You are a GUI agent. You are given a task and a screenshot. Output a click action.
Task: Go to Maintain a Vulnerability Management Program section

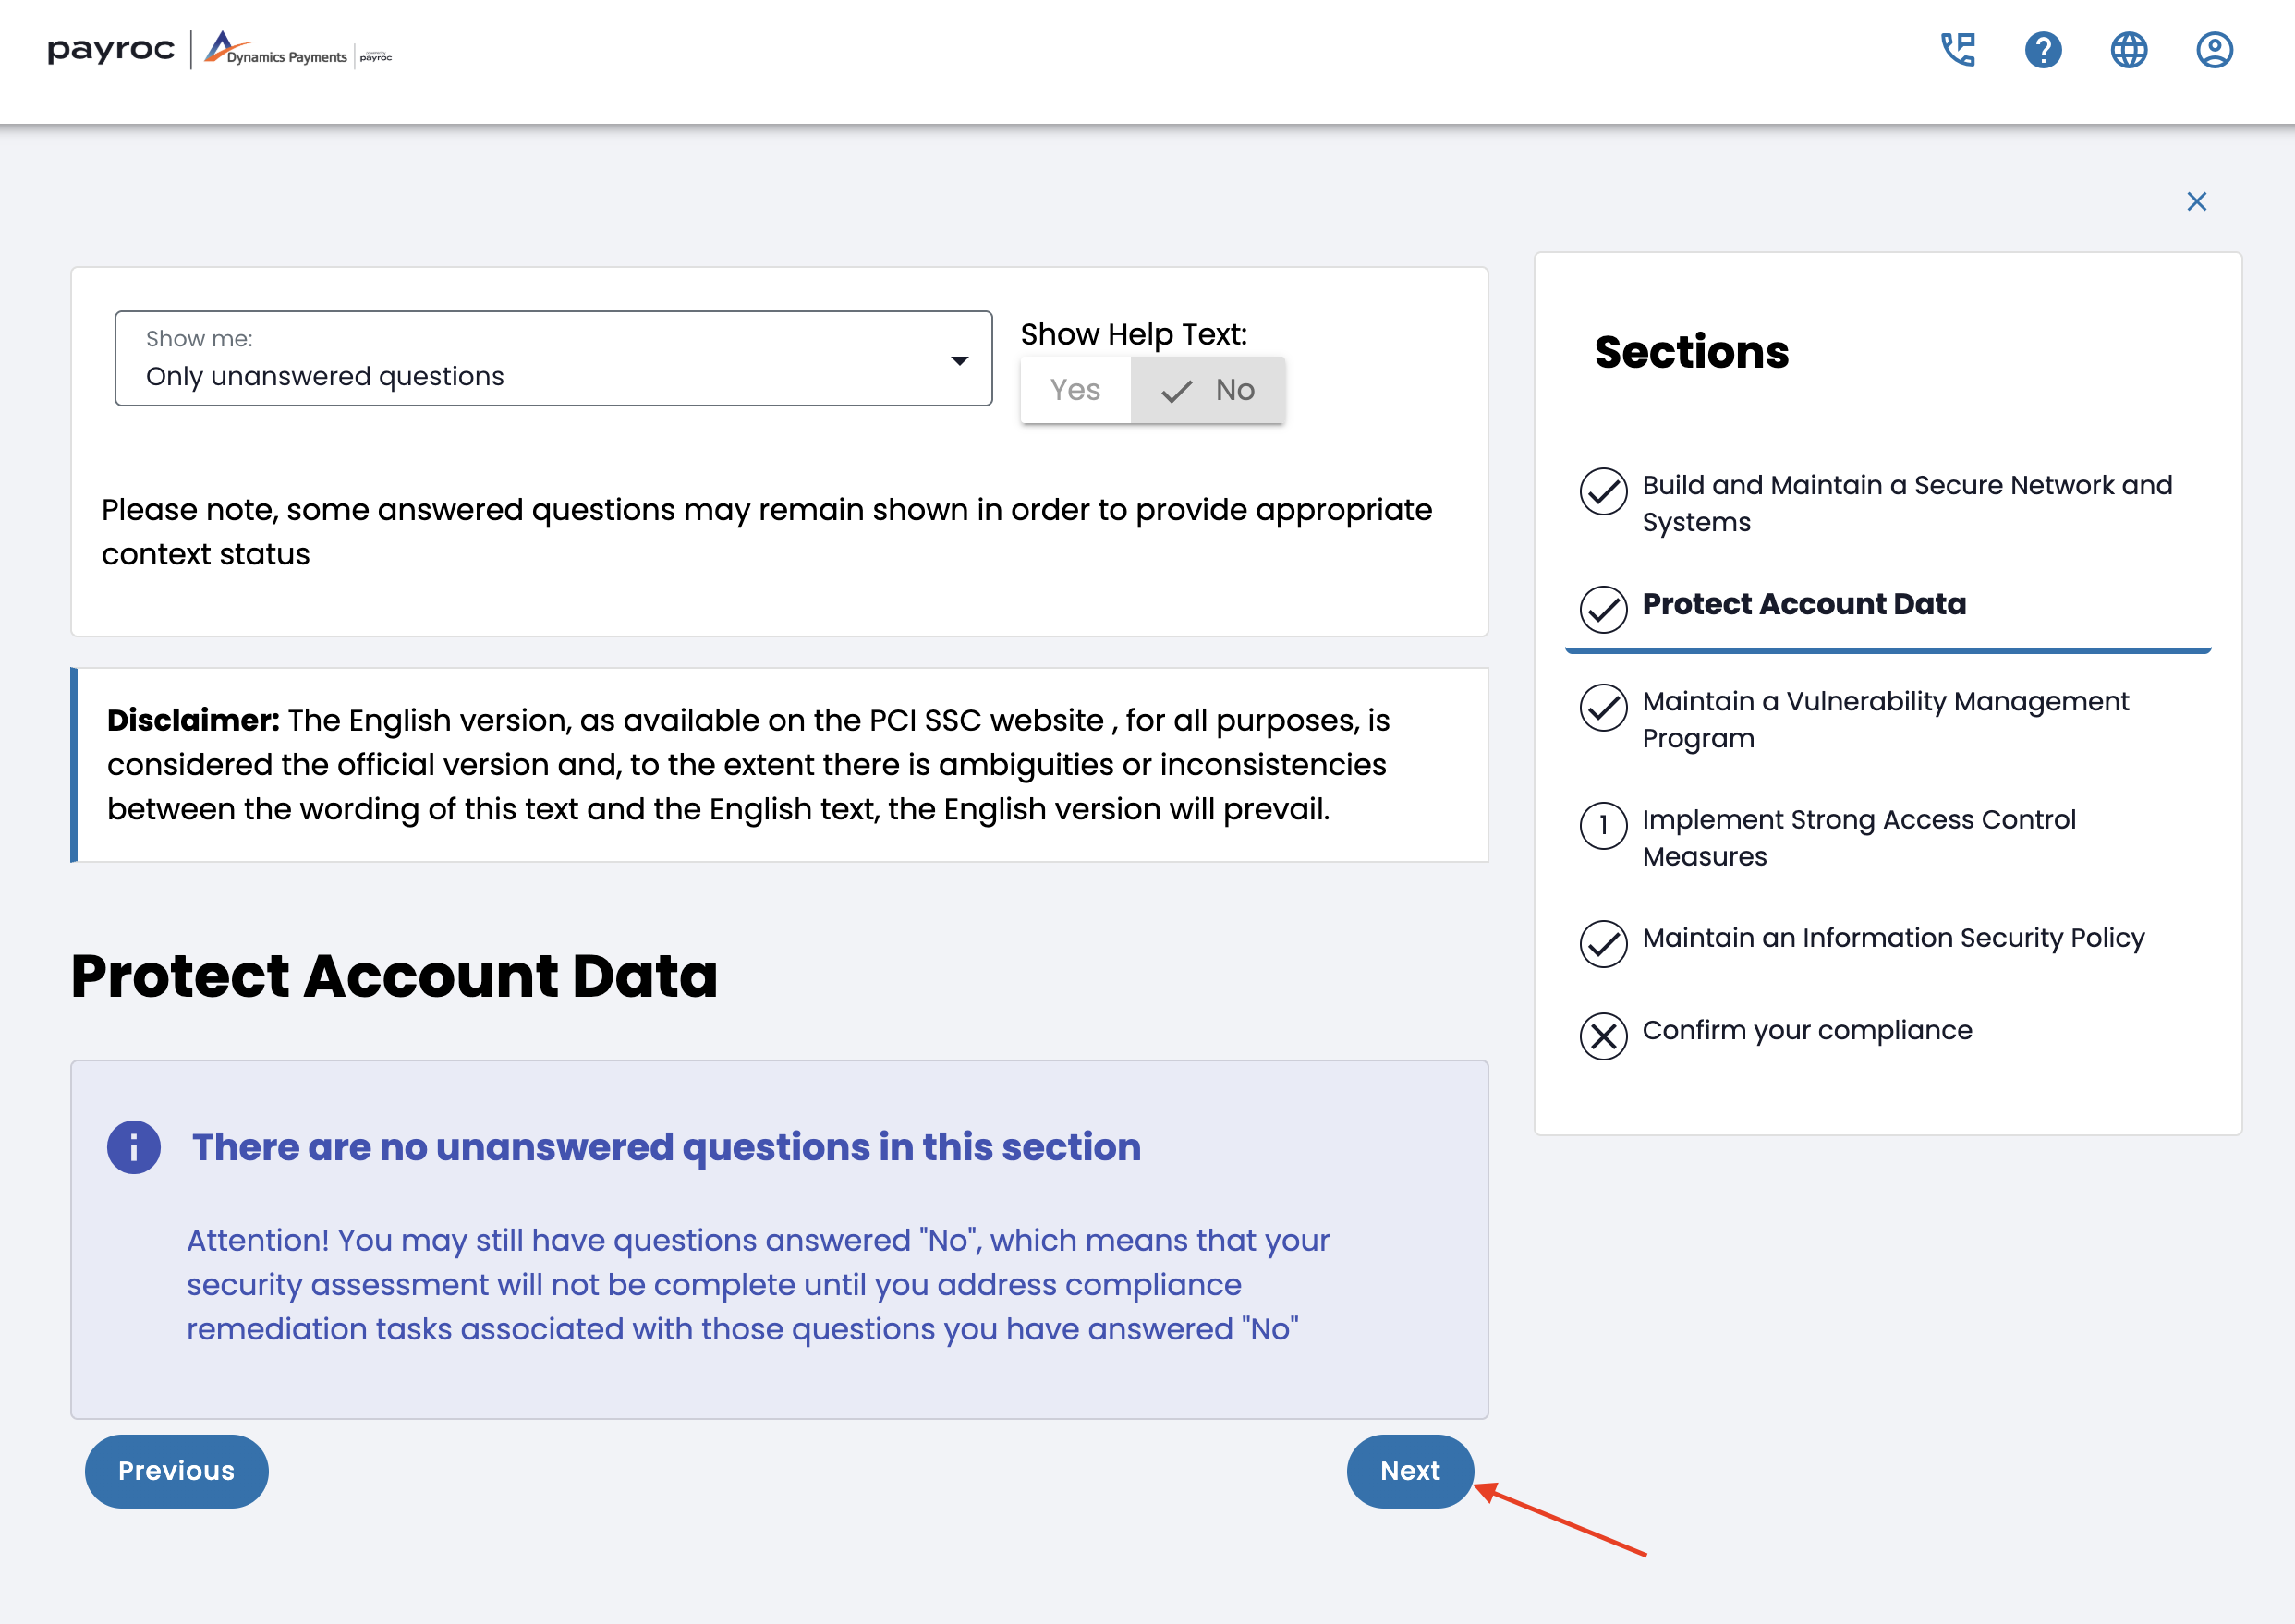click(1885, 720)
